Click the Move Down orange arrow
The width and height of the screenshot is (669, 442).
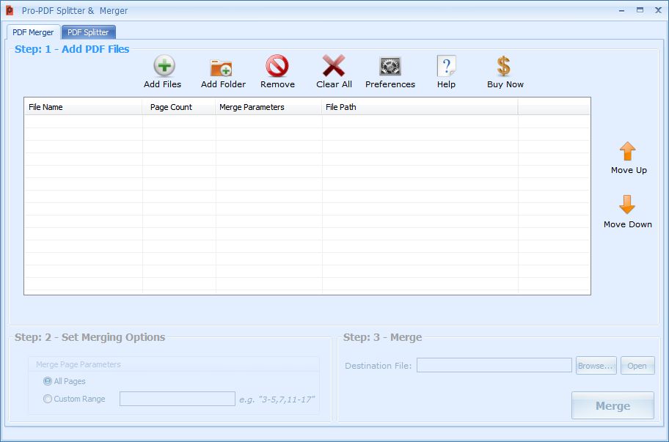pos(627,205)
